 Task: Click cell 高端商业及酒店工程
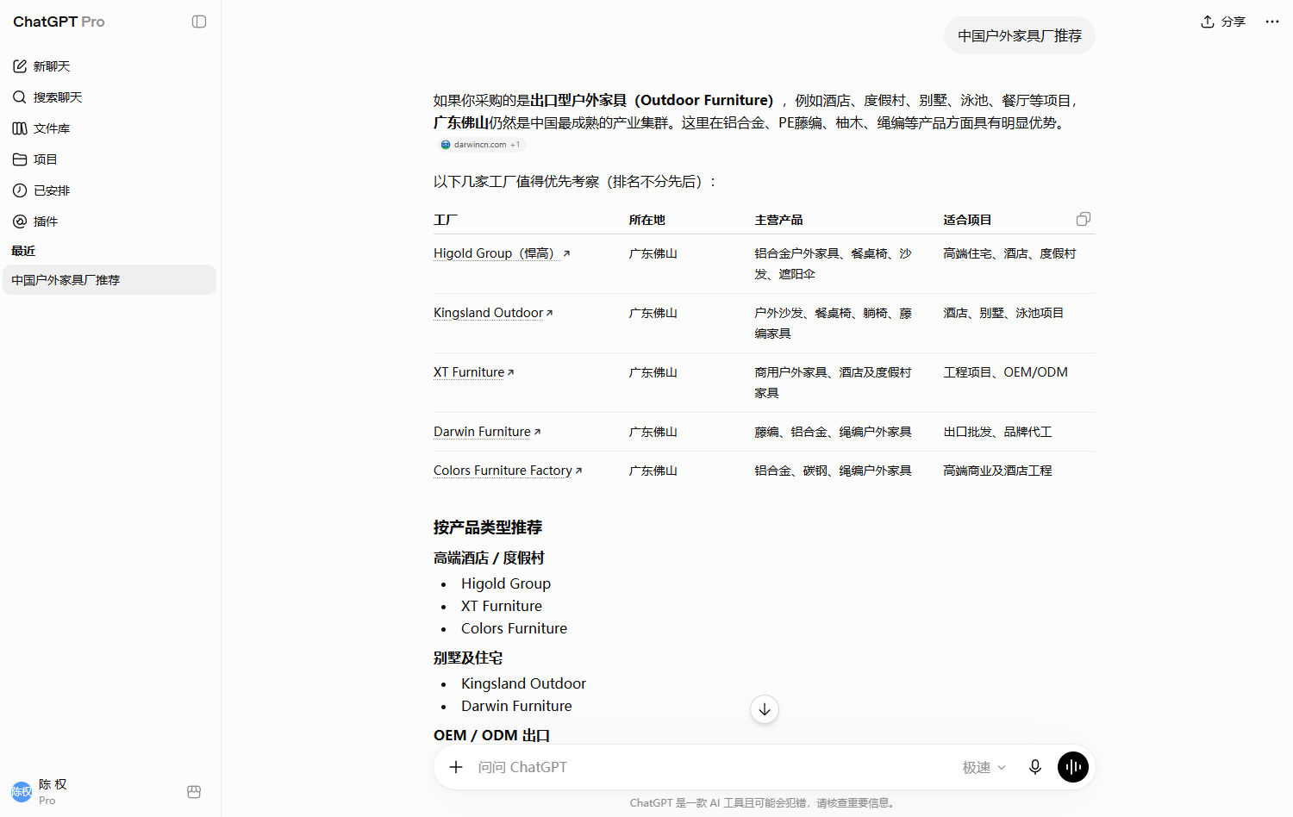[x=997, y=471]
